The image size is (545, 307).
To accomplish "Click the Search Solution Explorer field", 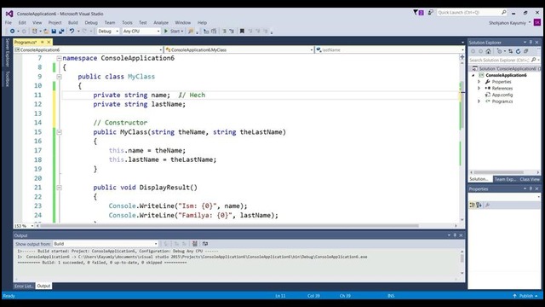I will (x=503, y=60).
